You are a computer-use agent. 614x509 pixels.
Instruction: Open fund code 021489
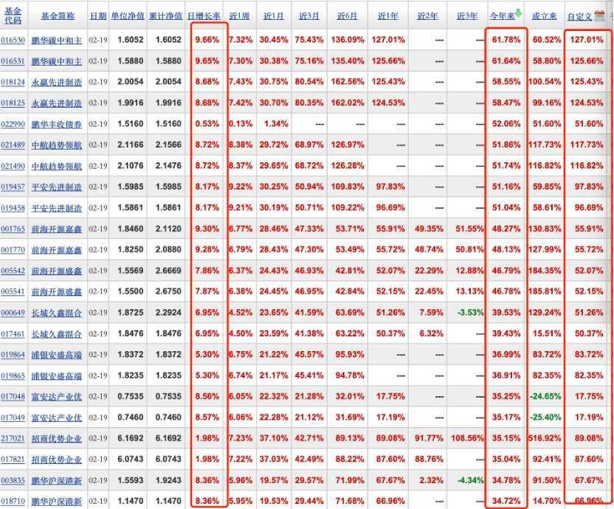click(13, 145)
